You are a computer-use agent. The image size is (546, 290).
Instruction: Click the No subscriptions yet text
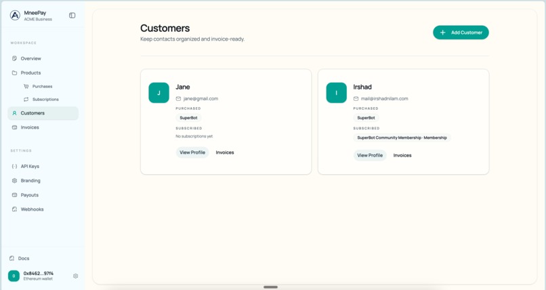pos(194,136)
